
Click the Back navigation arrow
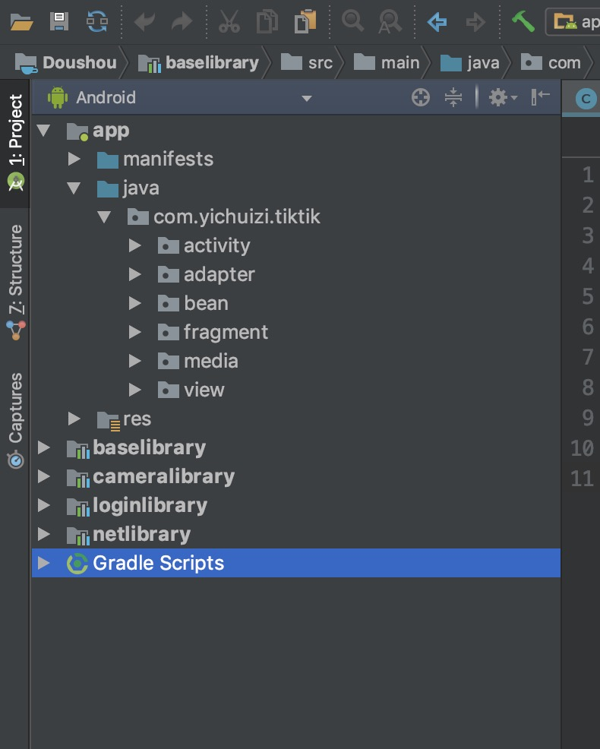[437, 21]
